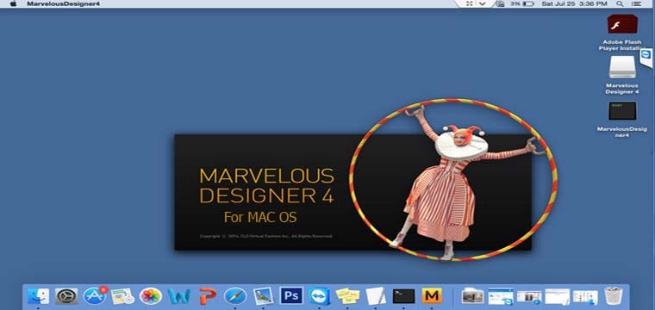Open the App Store in the dock

[x=95, y=296]
